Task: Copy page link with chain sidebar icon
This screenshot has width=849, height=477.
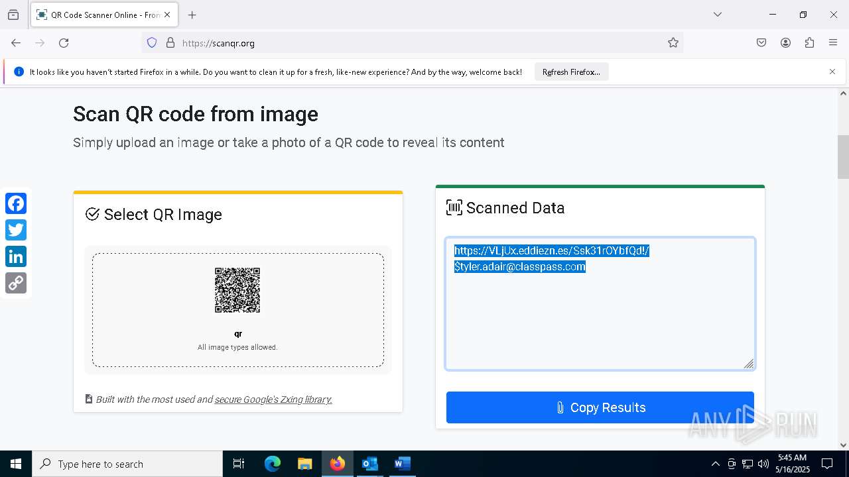Action: (x=16, y=283)
